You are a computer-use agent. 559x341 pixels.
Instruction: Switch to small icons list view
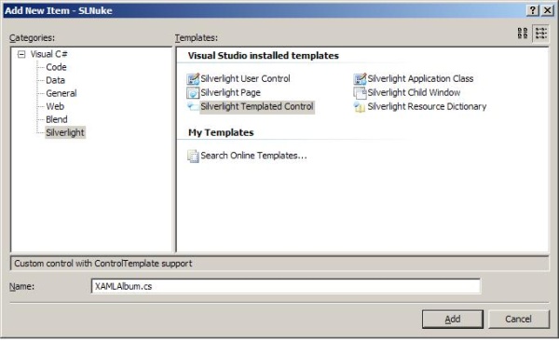[x=540, y=34]
